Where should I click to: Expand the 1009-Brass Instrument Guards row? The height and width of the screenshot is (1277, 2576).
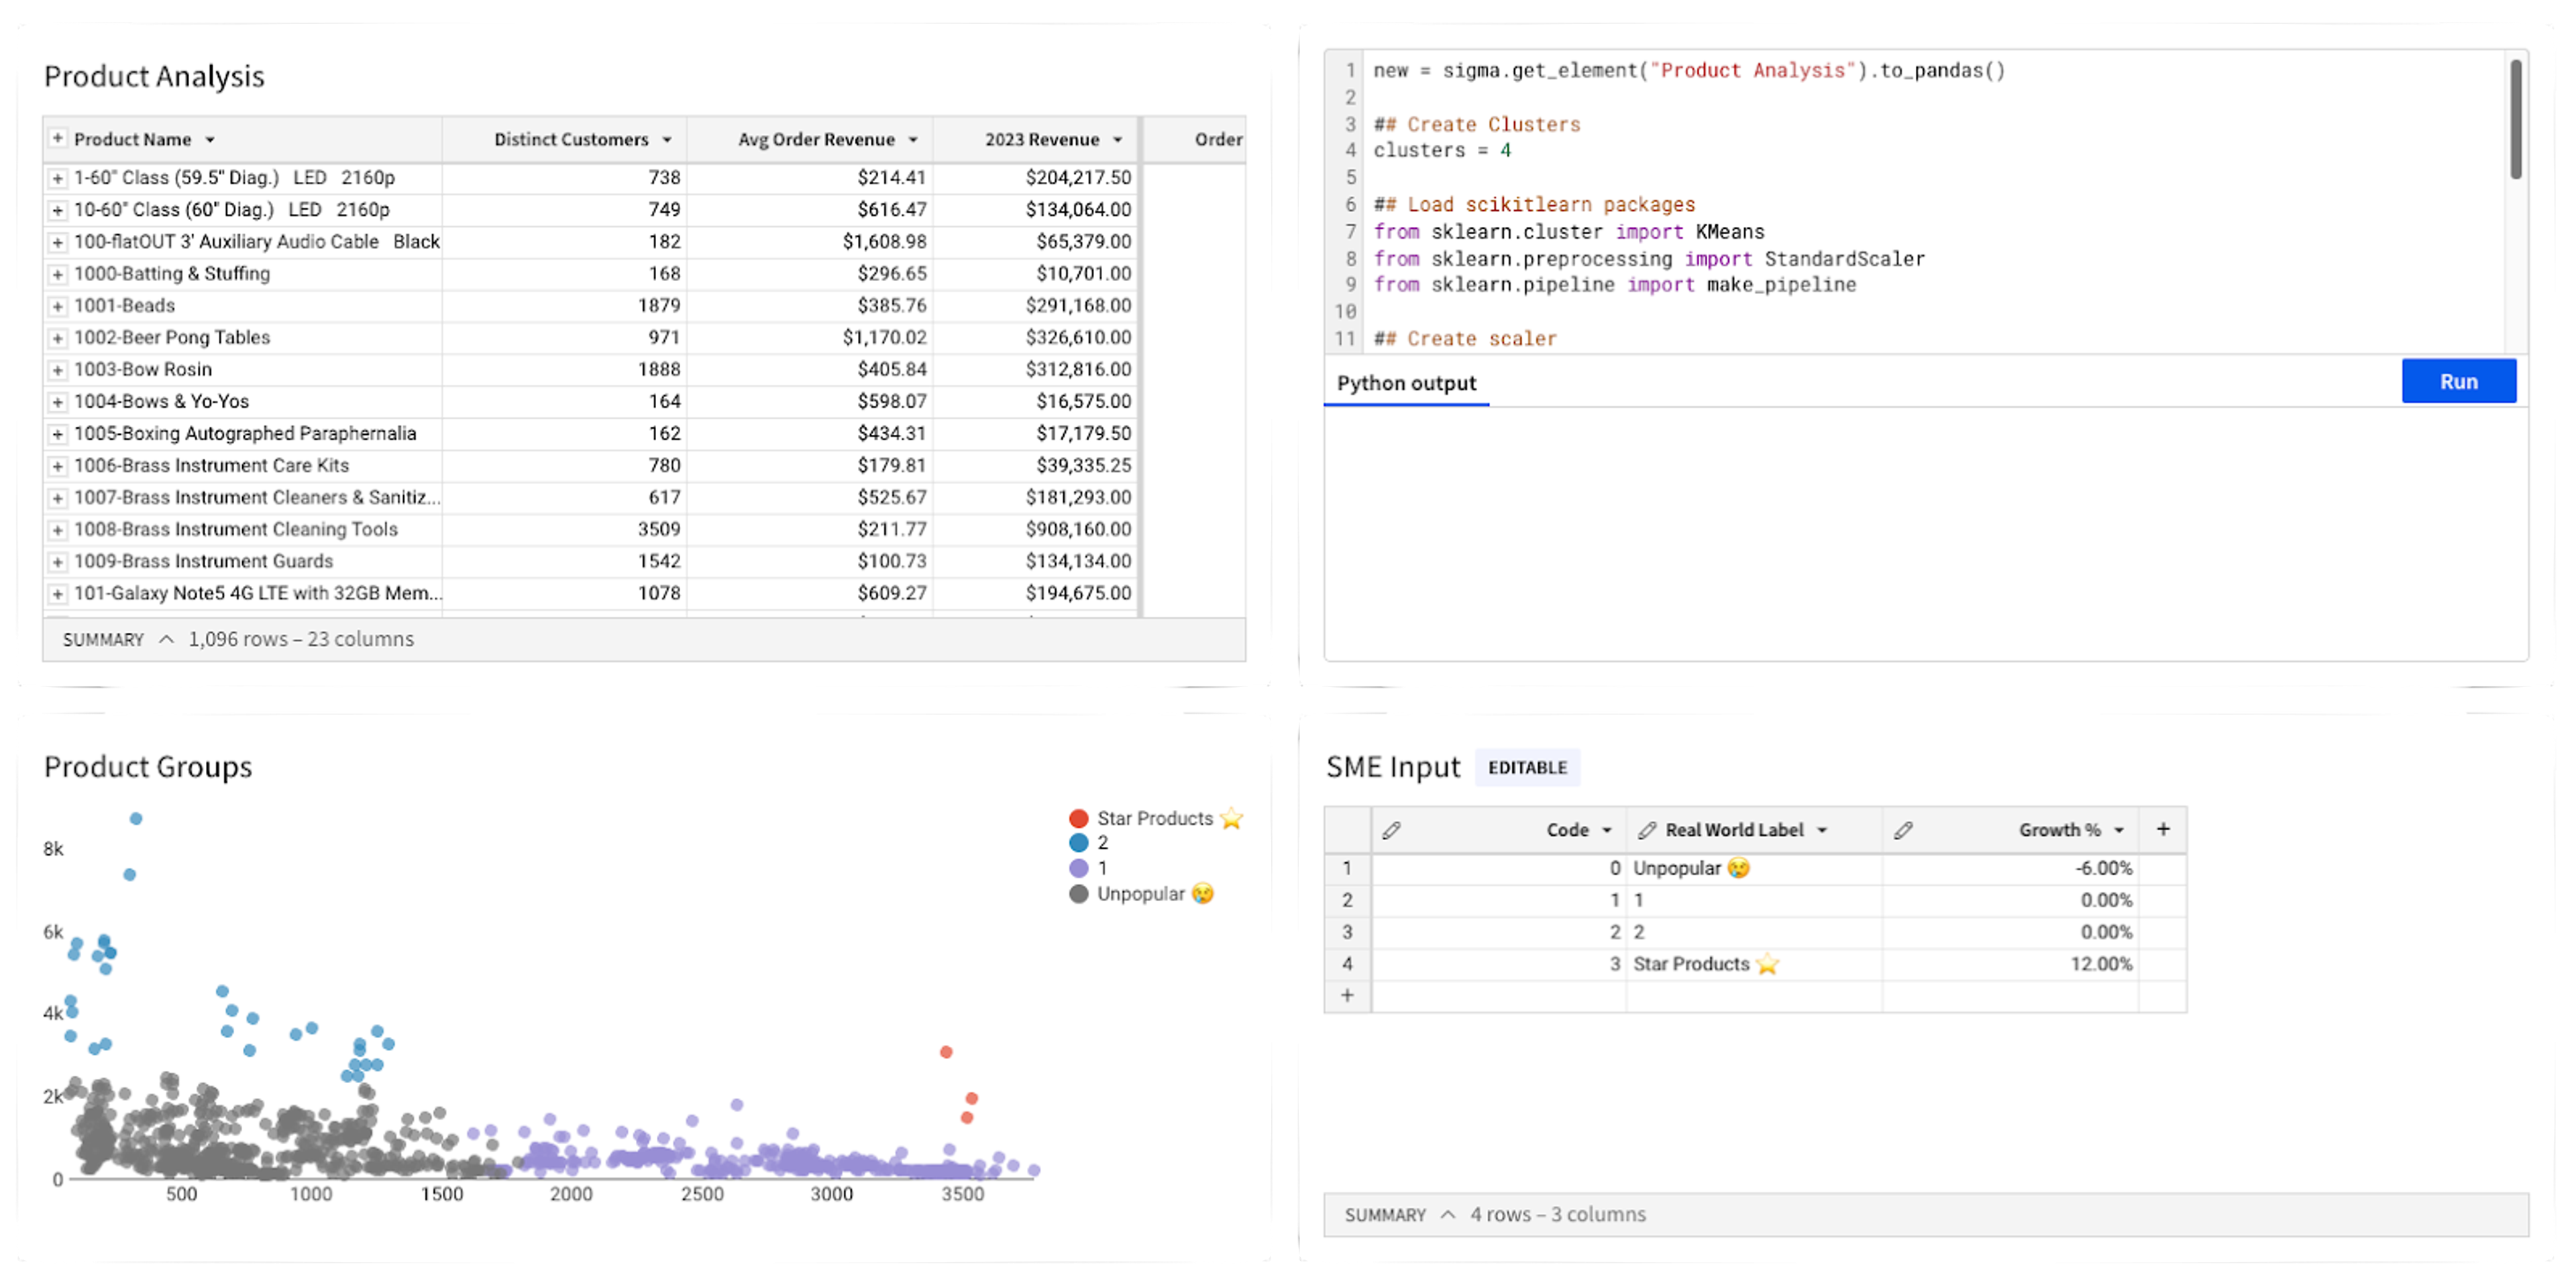pos(58,562)
